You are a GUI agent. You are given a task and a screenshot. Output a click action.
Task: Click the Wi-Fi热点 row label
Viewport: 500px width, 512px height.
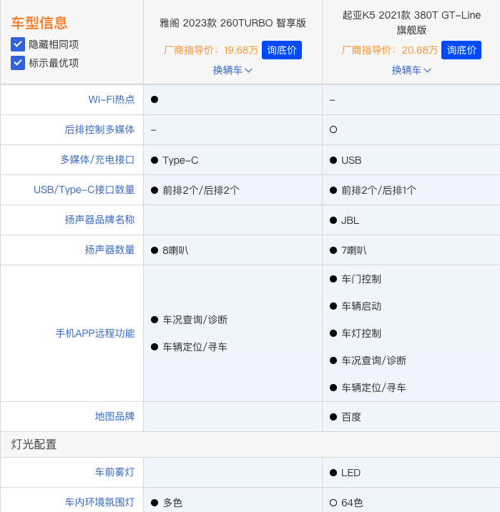(112, 99)
